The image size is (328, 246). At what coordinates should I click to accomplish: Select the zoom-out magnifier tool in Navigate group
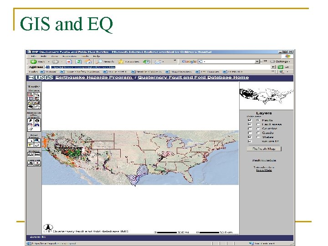(x=37, y=94)
